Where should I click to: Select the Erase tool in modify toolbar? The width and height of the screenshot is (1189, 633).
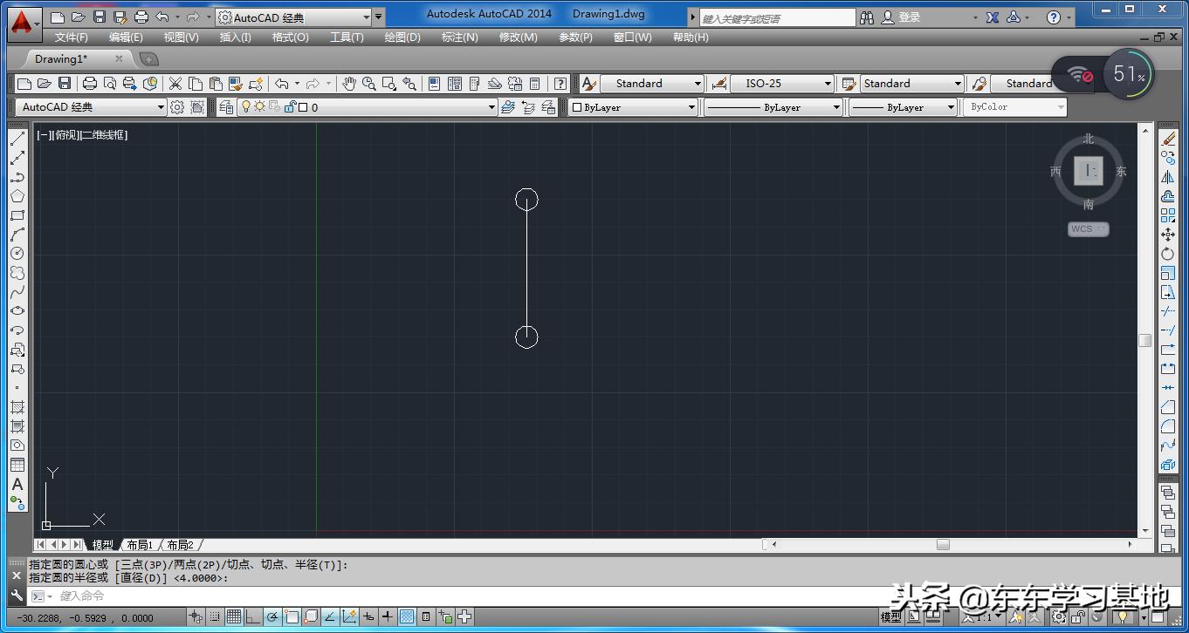[x=1168, y=140]
